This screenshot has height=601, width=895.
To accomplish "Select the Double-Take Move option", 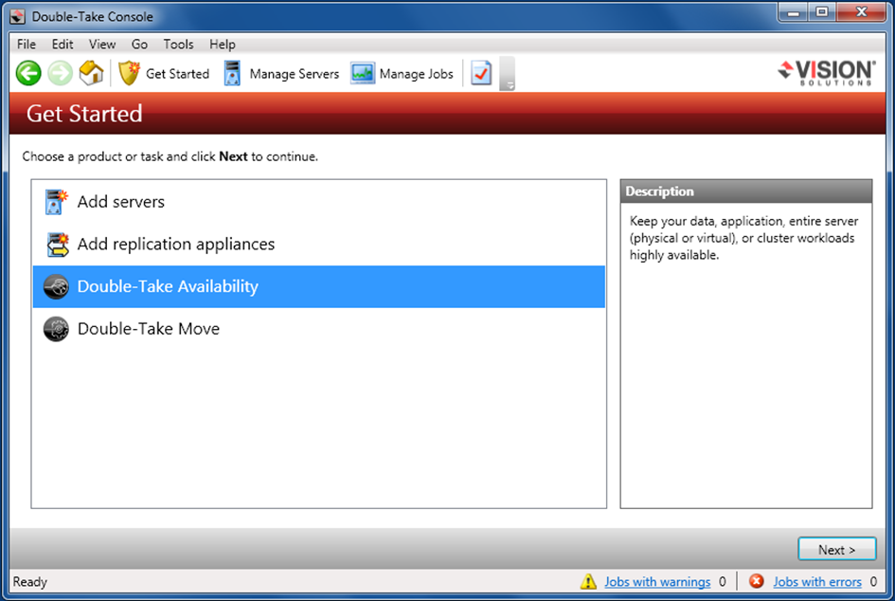I will tap(319, 329).
